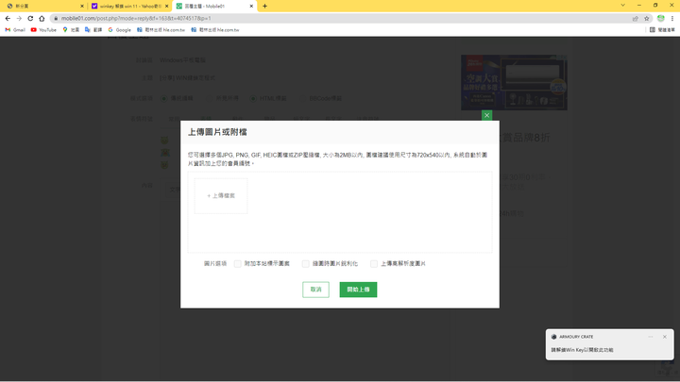Screen dimensions: 680x382
Task: Open the Google Translate bookmark
Action: click(93, 30)
